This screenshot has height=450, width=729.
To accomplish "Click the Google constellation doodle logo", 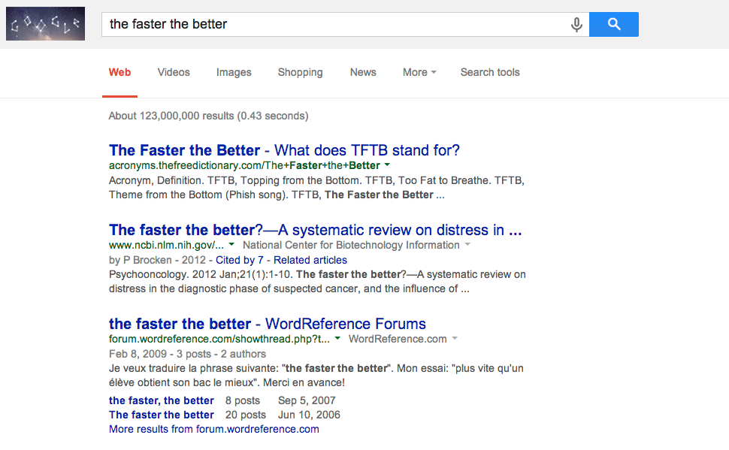I will [x=45, y=24].
